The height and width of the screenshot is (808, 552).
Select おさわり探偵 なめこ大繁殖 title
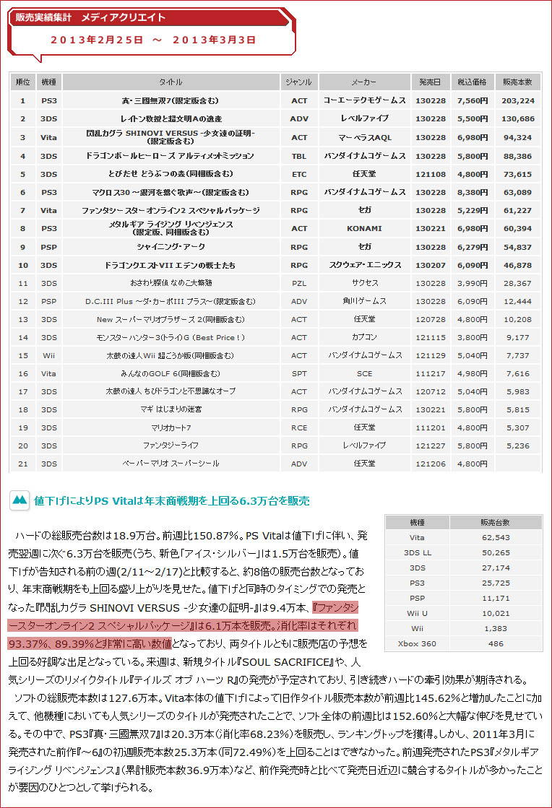tap(171, 283)
